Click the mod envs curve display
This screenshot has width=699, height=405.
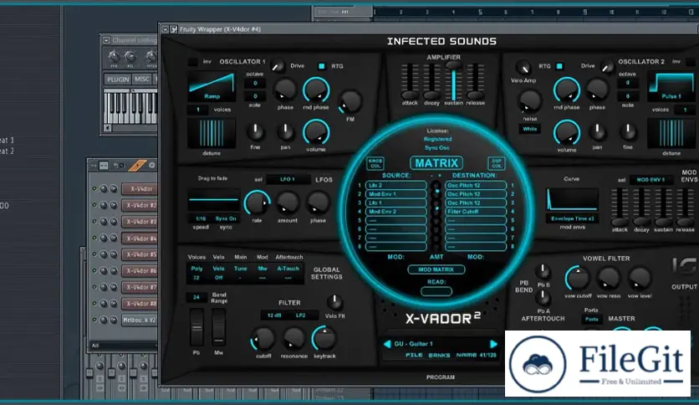[x=573, y=200]
